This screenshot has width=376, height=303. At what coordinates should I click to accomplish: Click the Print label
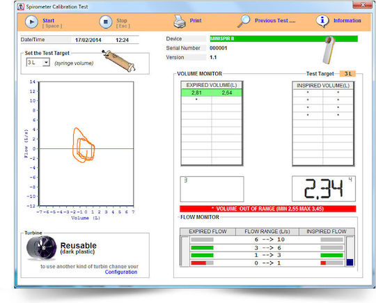tap(196, 21)
